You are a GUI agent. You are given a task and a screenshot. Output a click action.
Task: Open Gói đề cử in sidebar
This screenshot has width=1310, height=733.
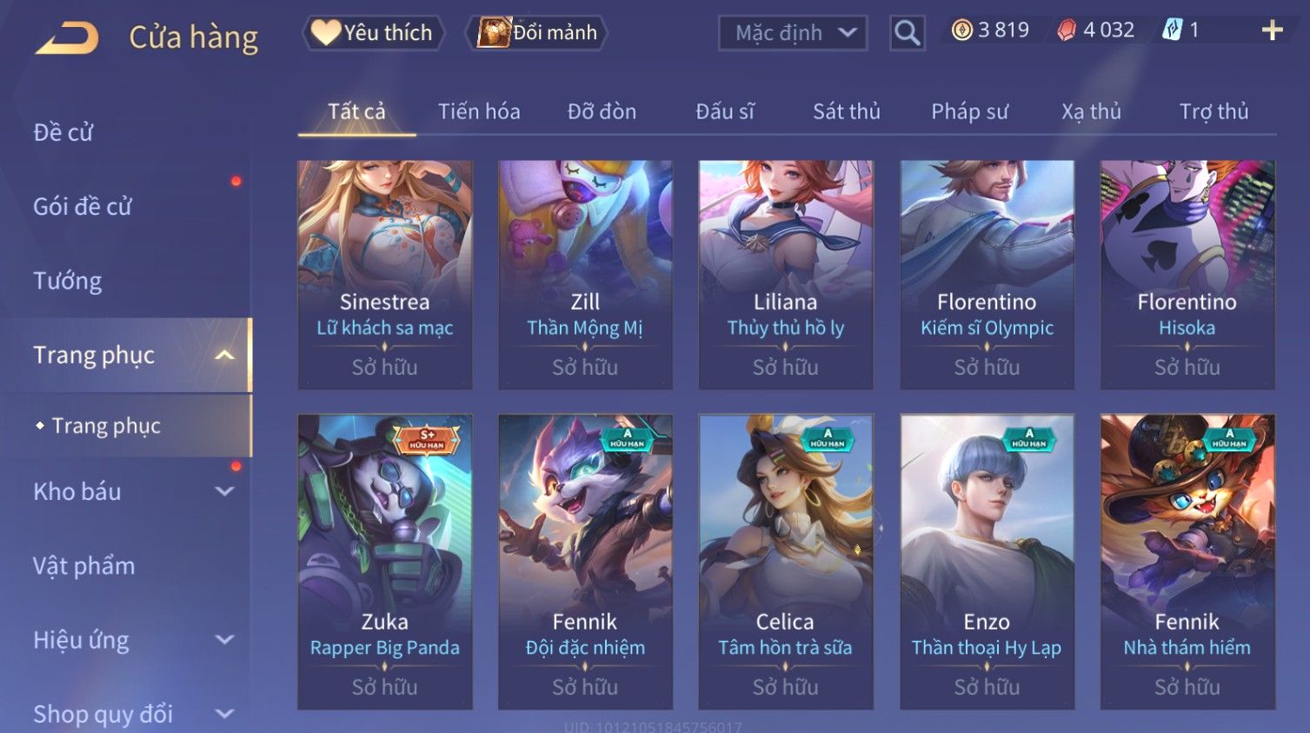tap(83, 207)
